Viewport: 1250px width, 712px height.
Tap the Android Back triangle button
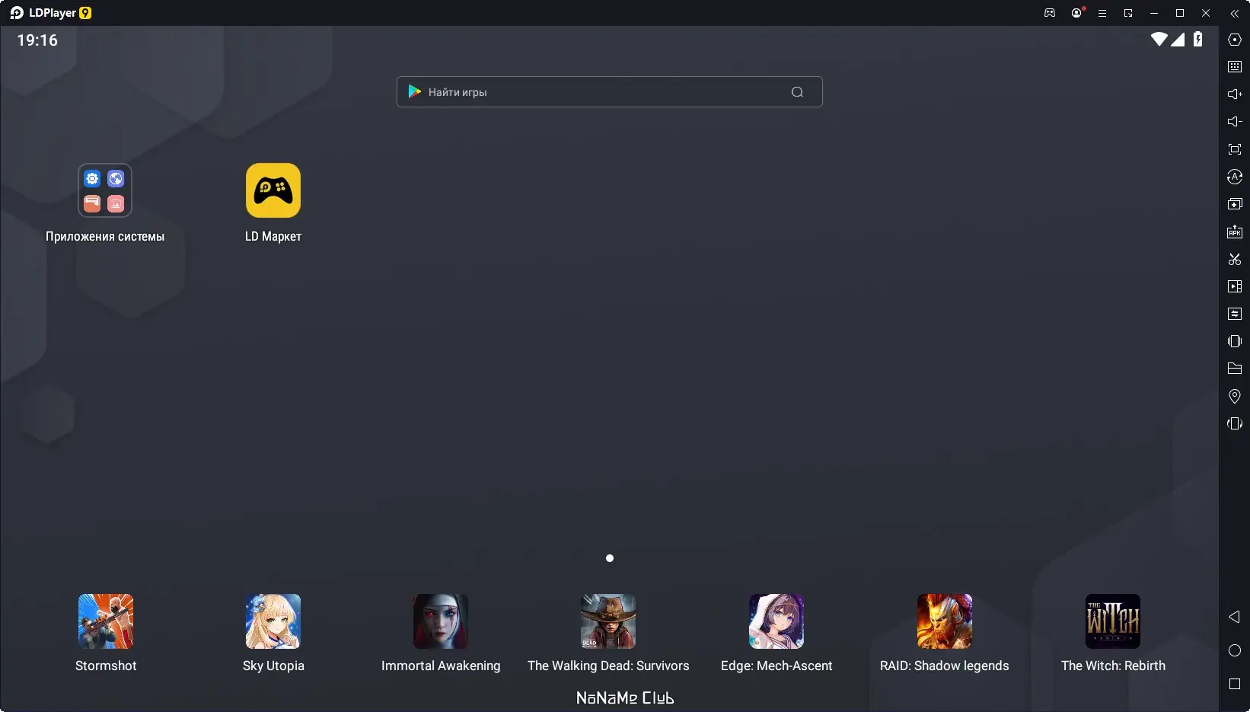tap(1235, 617)
